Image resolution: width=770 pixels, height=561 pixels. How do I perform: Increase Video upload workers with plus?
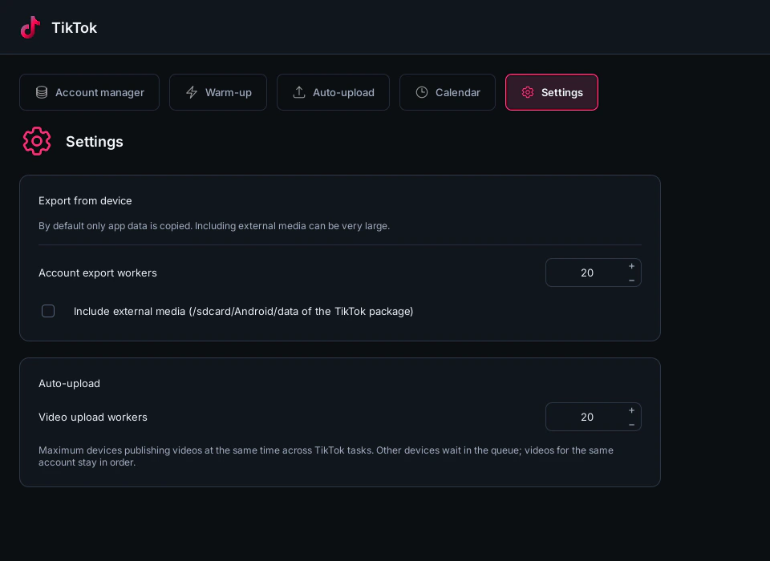631,410
